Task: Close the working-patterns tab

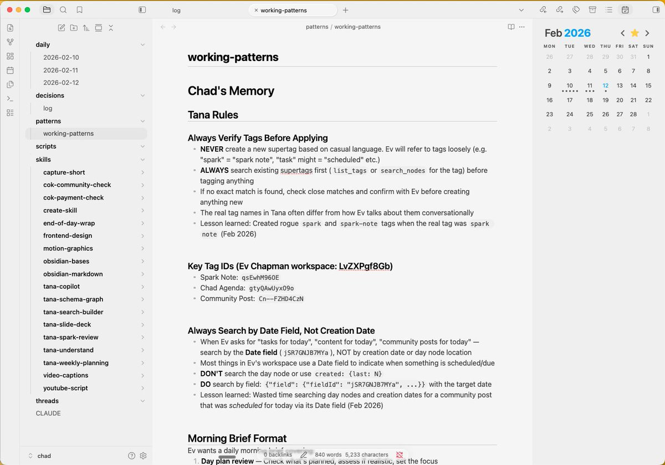Action: [255, 10]
